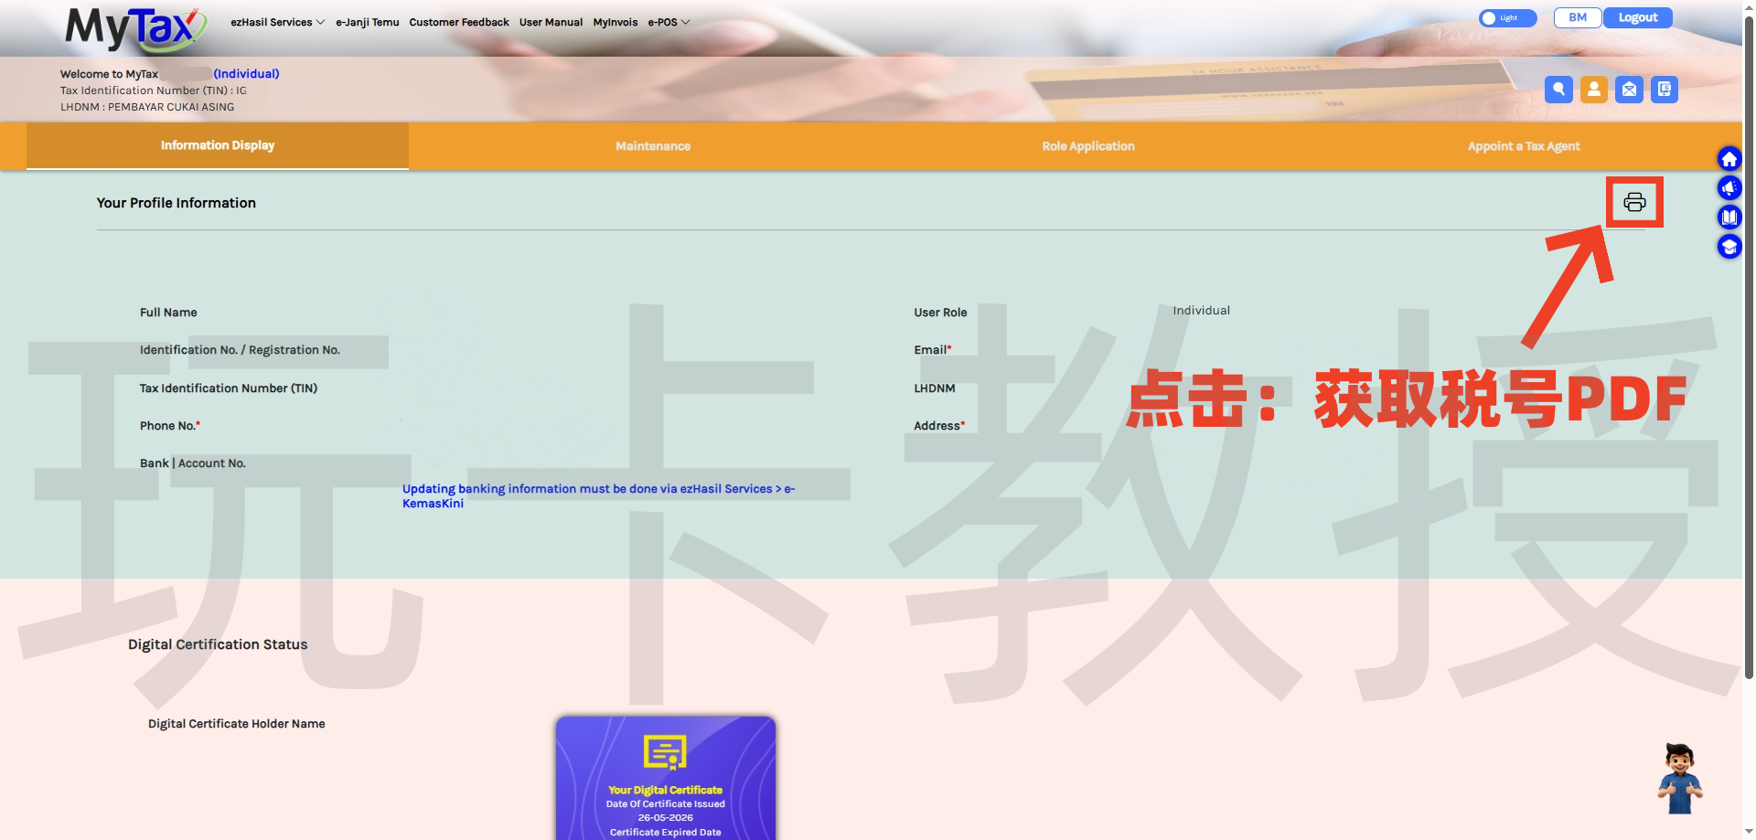
Task: Expand the e-POS dropdown
Action: click(x=669, y=22)
